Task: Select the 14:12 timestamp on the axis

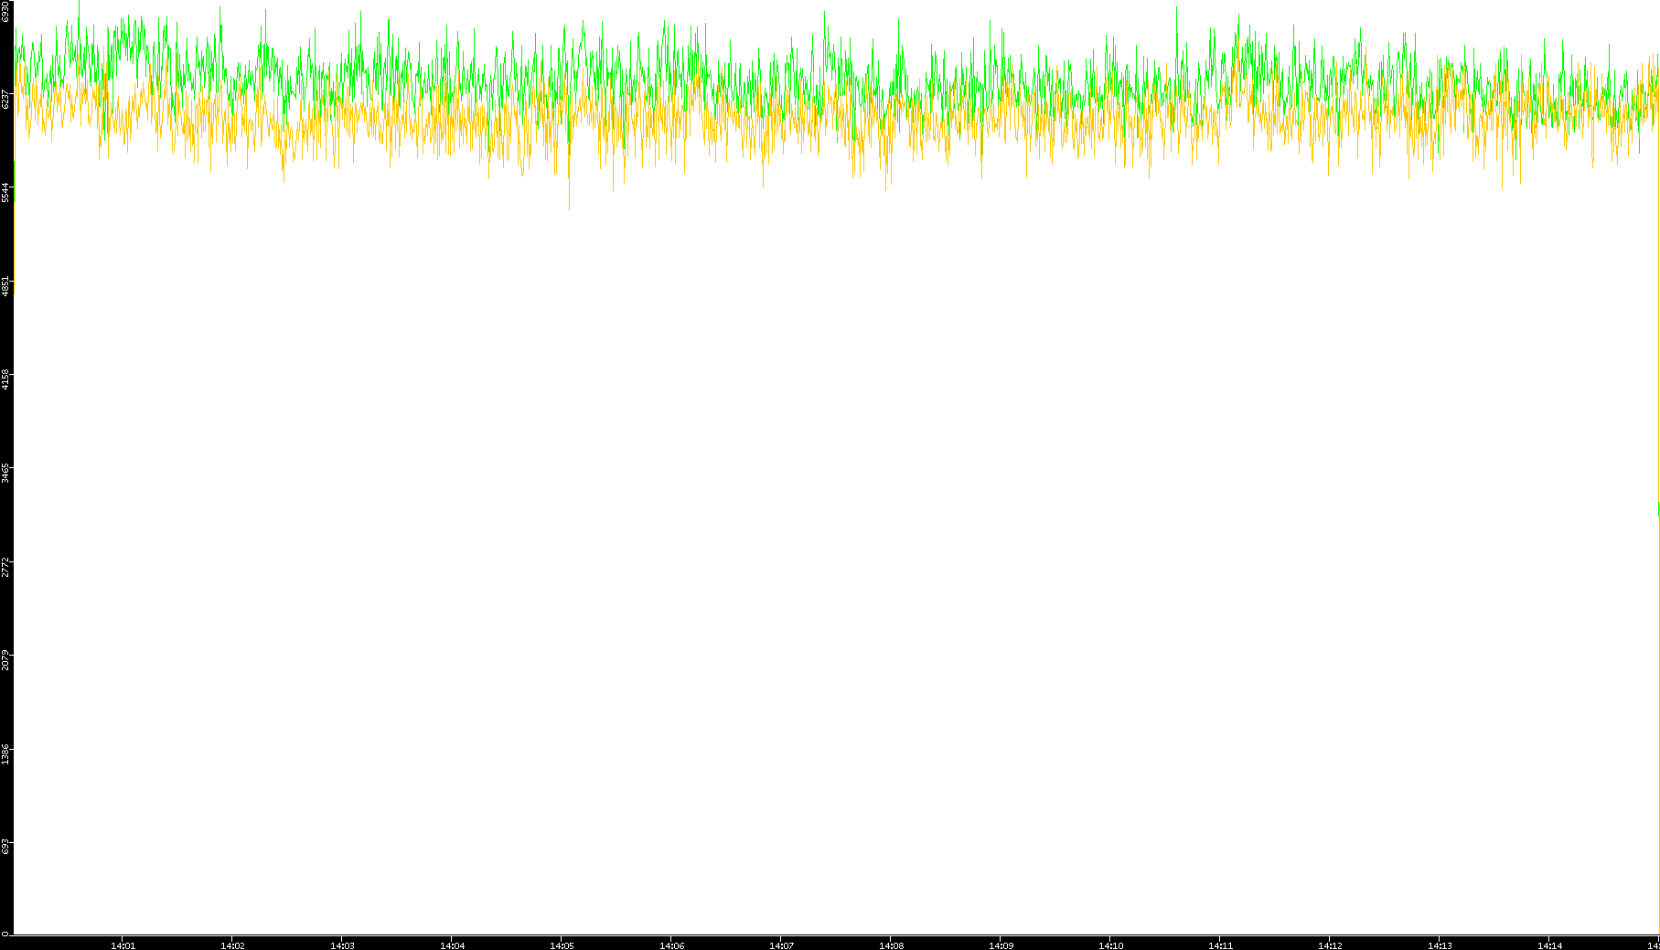Action: 1330,945
